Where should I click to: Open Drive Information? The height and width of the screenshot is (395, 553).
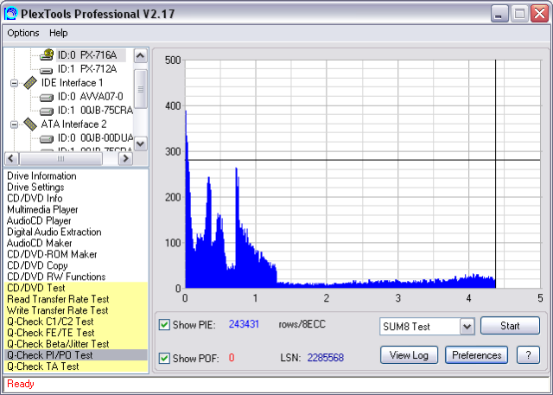pos(41,176)
